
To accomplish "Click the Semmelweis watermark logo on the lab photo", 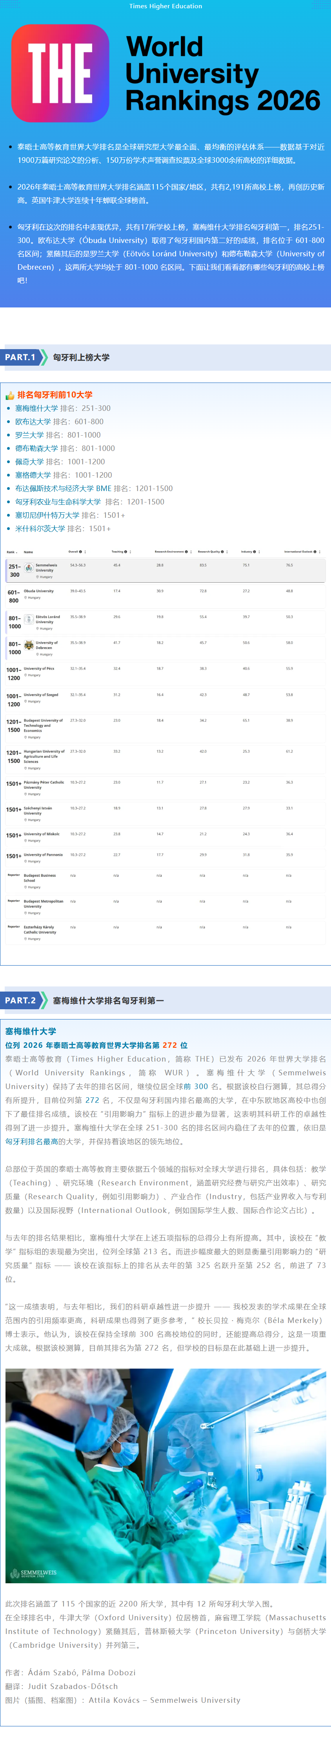I will 34,1573.
